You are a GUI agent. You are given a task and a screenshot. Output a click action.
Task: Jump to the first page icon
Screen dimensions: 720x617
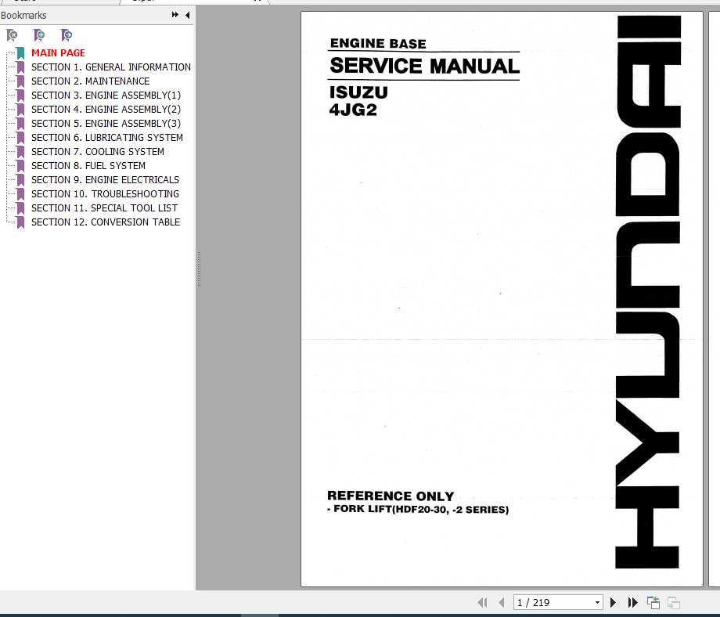483,602
